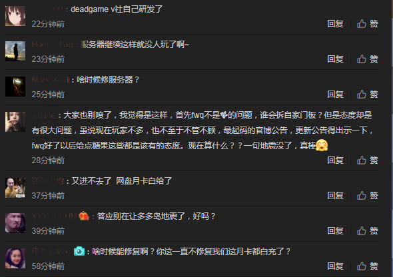Reply to the 58分钟前 comment
The height and width of the screenshot is (277, 393).
click(335, 266)
